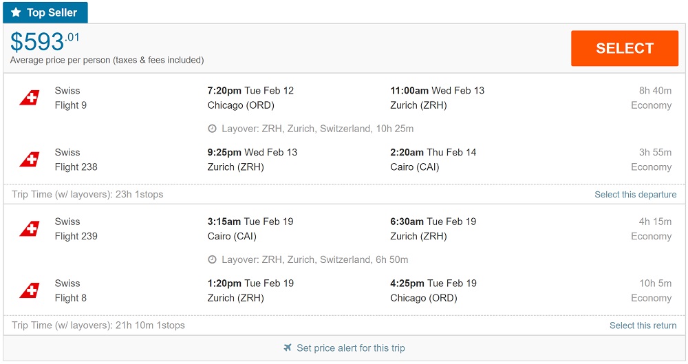Click the Swiss airline logo for Flight 9
Viewport: 688px width, 364px height.
point(30,98)
